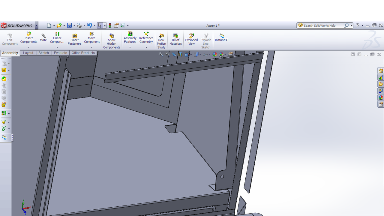Click the New document icon

tap(49, 25)
